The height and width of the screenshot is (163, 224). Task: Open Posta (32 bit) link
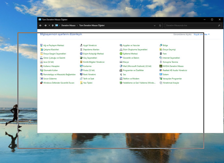[x=89, y=70]
